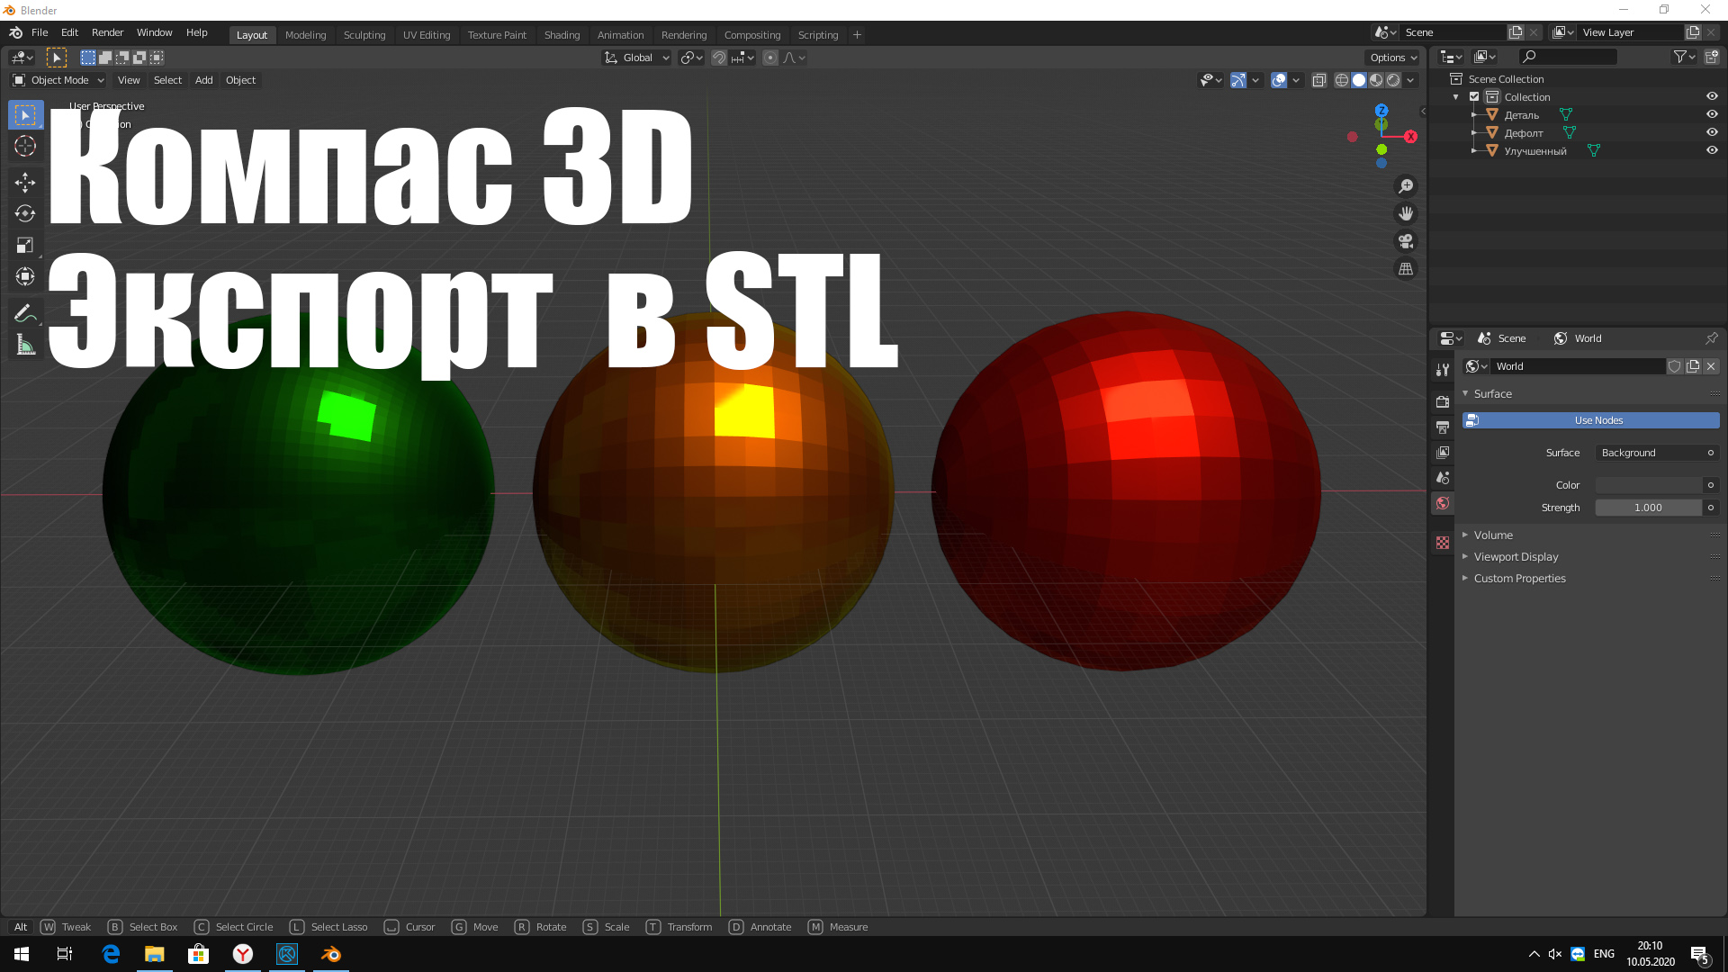Uncheck the Collection exclude checkbox
The image size is (1728, 972).
pos(1474,97)
